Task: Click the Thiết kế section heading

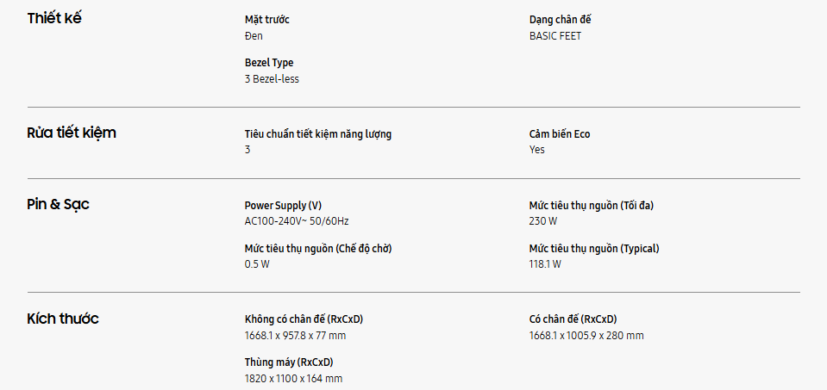Action: click(54, 19)
